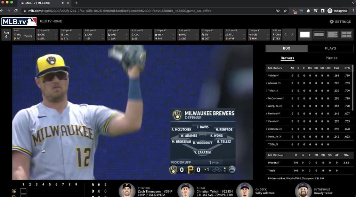Show previous games with the left arrow

[286, 35]
